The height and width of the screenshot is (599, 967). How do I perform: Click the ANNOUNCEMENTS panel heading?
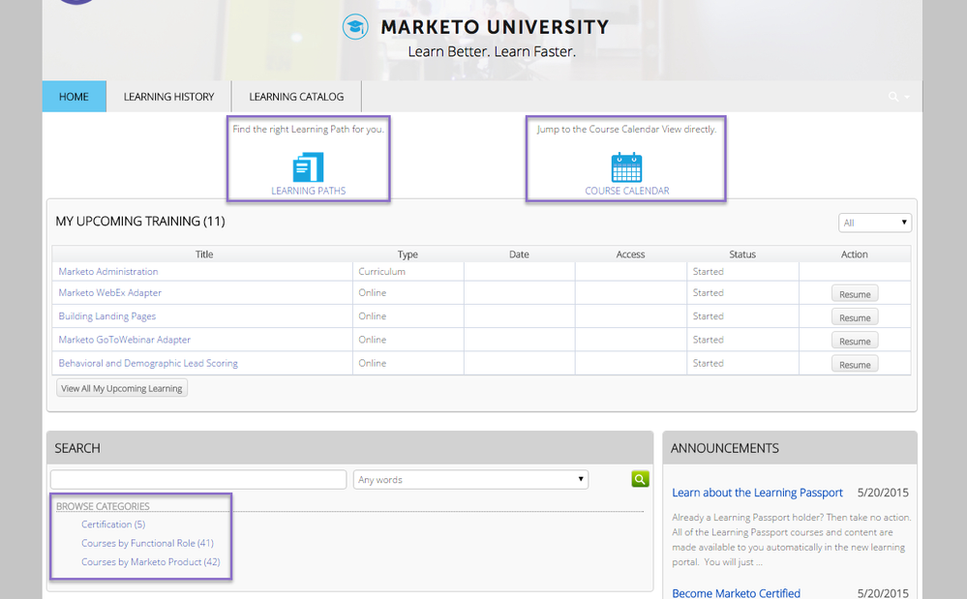(x=725, y=448)
